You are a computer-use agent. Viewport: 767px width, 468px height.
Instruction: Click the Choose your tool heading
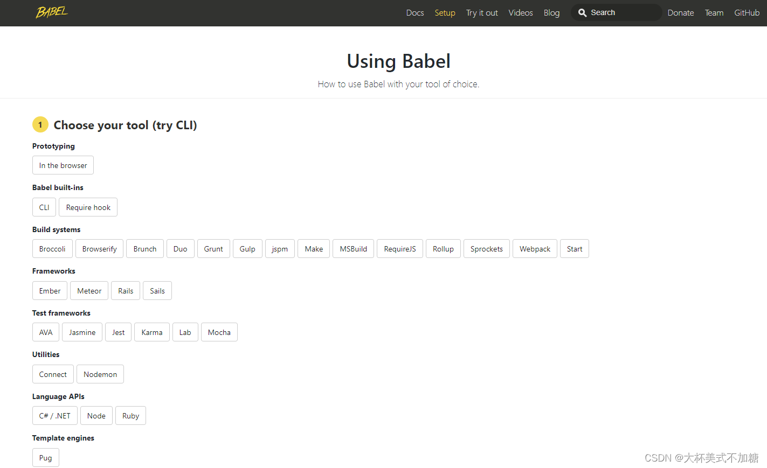(125, 125)
